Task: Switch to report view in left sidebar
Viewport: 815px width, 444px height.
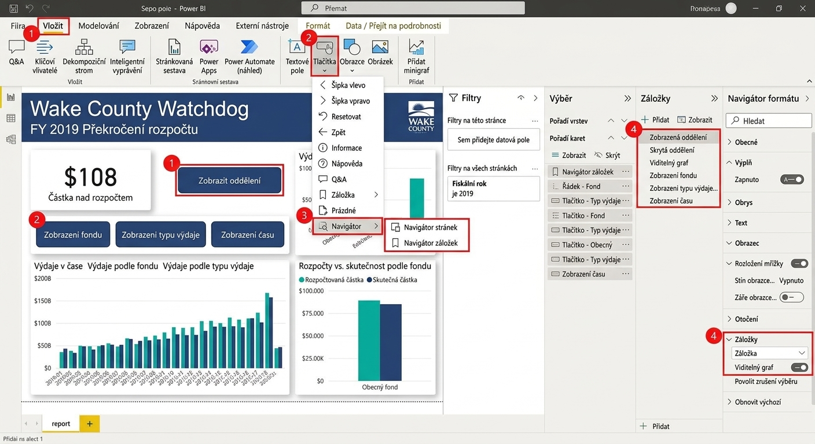Action: pos(10,97)
